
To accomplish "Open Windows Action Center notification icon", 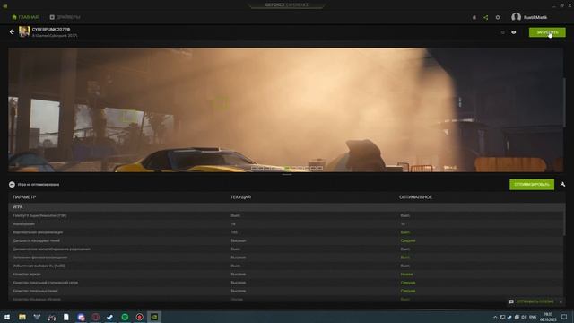I will click(x=564, y=317).
